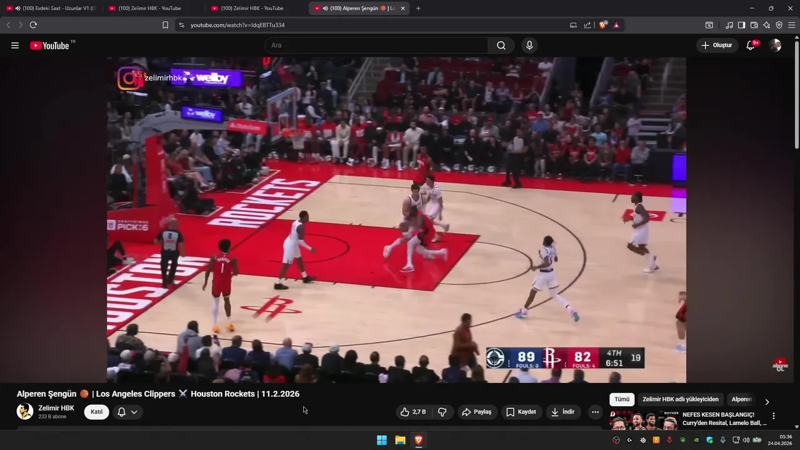Viewport: 800px width, 450px height.
Task: Click the install/cast screen icon in address bar
Action: [573, 25]
